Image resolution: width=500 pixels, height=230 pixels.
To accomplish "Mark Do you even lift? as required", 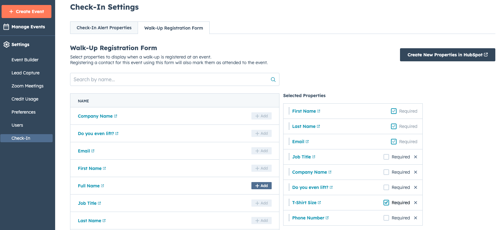I will point(386,187).
